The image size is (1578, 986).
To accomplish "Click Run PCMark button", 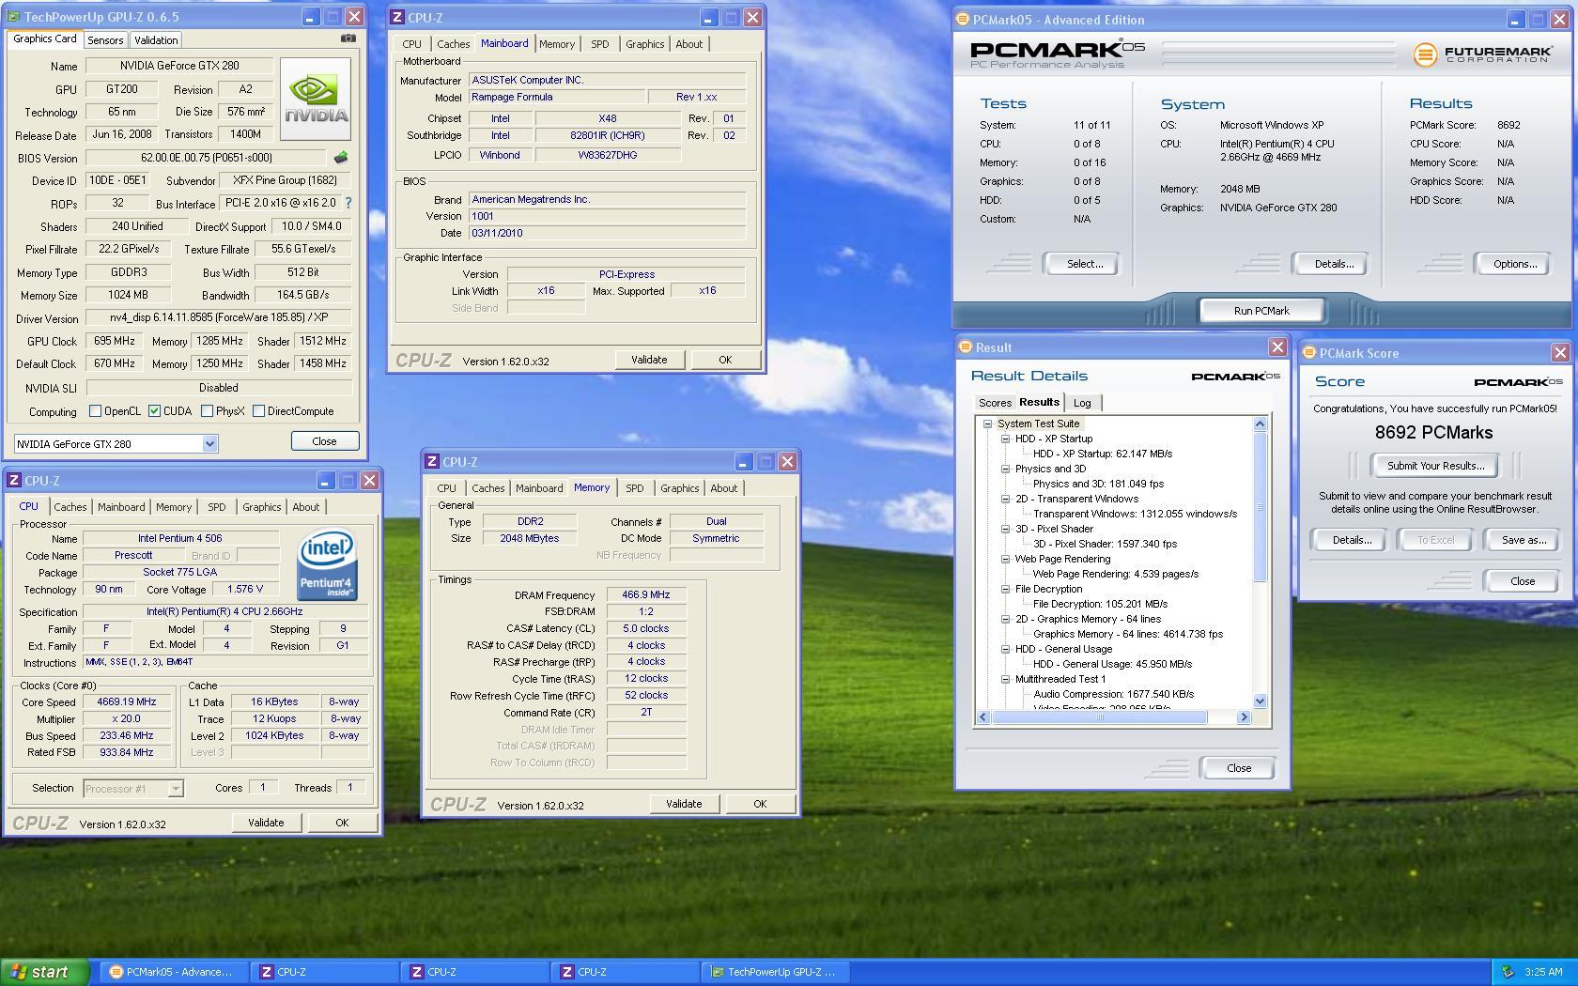I will tap(1261, 311).
